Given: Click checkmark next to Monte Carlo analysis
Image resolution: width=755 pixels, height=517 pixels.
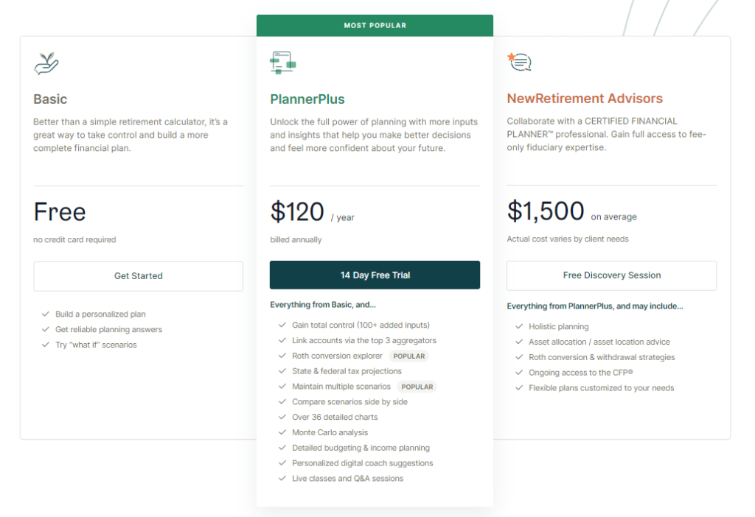Looking at the screenshot, I should point(282,432).
